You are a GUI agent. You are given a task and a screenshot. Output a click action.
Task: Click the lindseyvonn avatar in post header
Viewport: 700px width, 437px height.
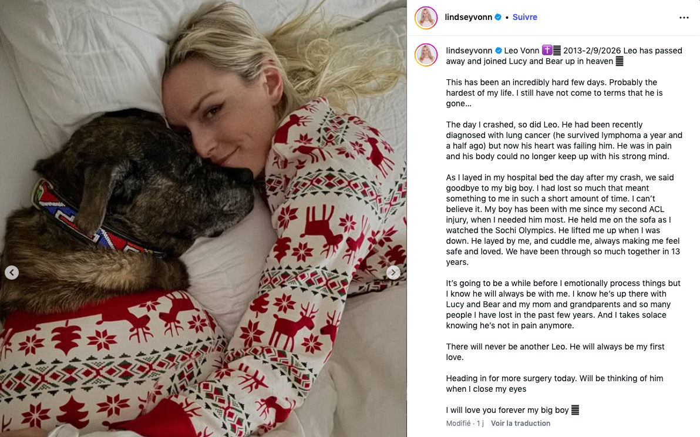coord(426,18)
